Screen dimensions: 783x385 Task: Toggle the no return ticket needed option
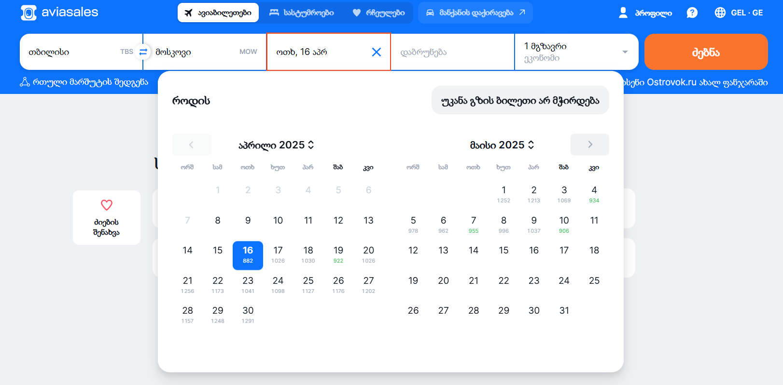520,100
